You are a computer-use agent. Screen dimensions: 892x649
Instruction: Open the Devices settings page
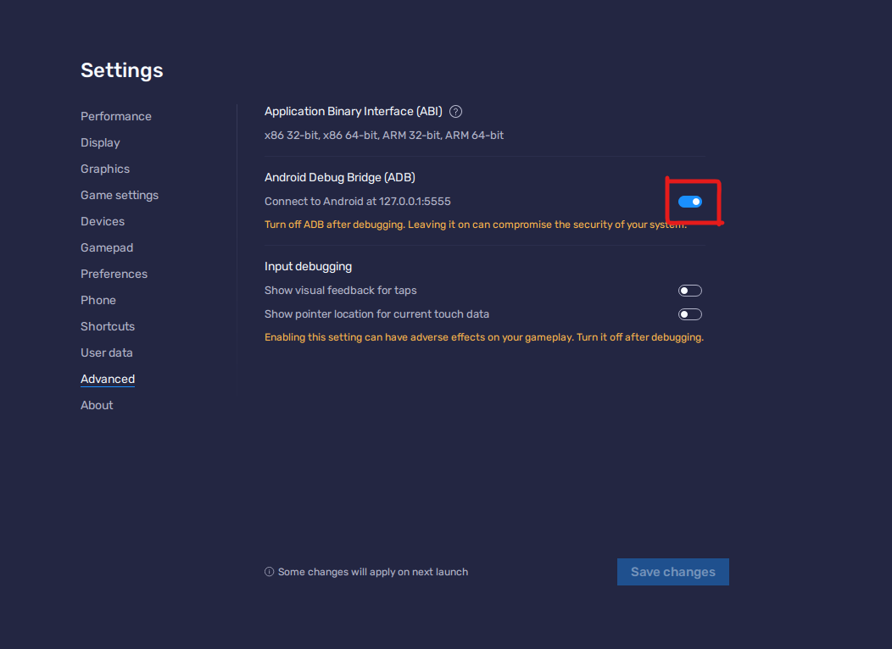click(x=103, y=221)
